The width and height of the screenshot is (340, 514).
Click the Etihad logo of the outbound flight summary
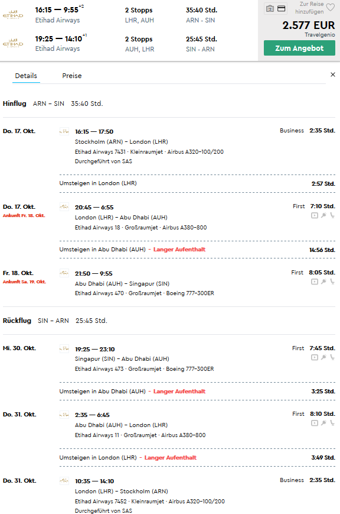[x=13, y=15]
